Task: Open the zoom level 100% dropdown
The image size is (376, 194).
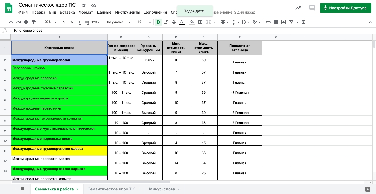Action: click(x=49, y=22)
